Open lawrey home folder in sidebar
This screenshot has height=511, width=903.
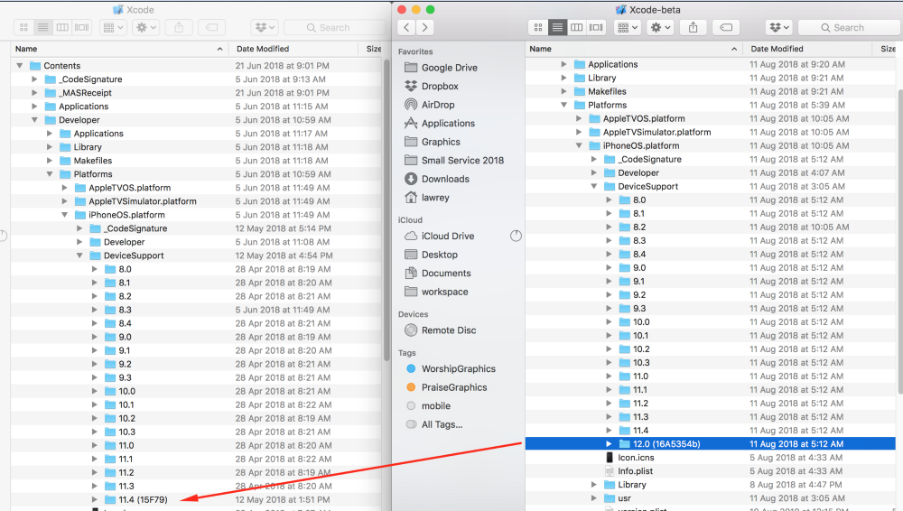click(x=427, y=197)
